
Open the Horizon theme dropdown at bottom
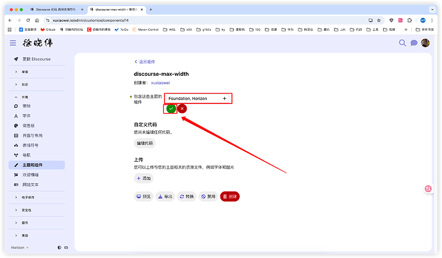click(20, 247)
